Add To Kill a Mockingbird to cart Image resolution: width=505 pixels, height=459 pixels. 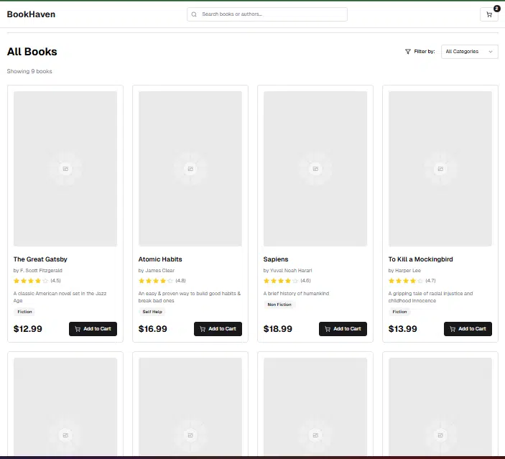pyautogui.click(x=468, y=329)
